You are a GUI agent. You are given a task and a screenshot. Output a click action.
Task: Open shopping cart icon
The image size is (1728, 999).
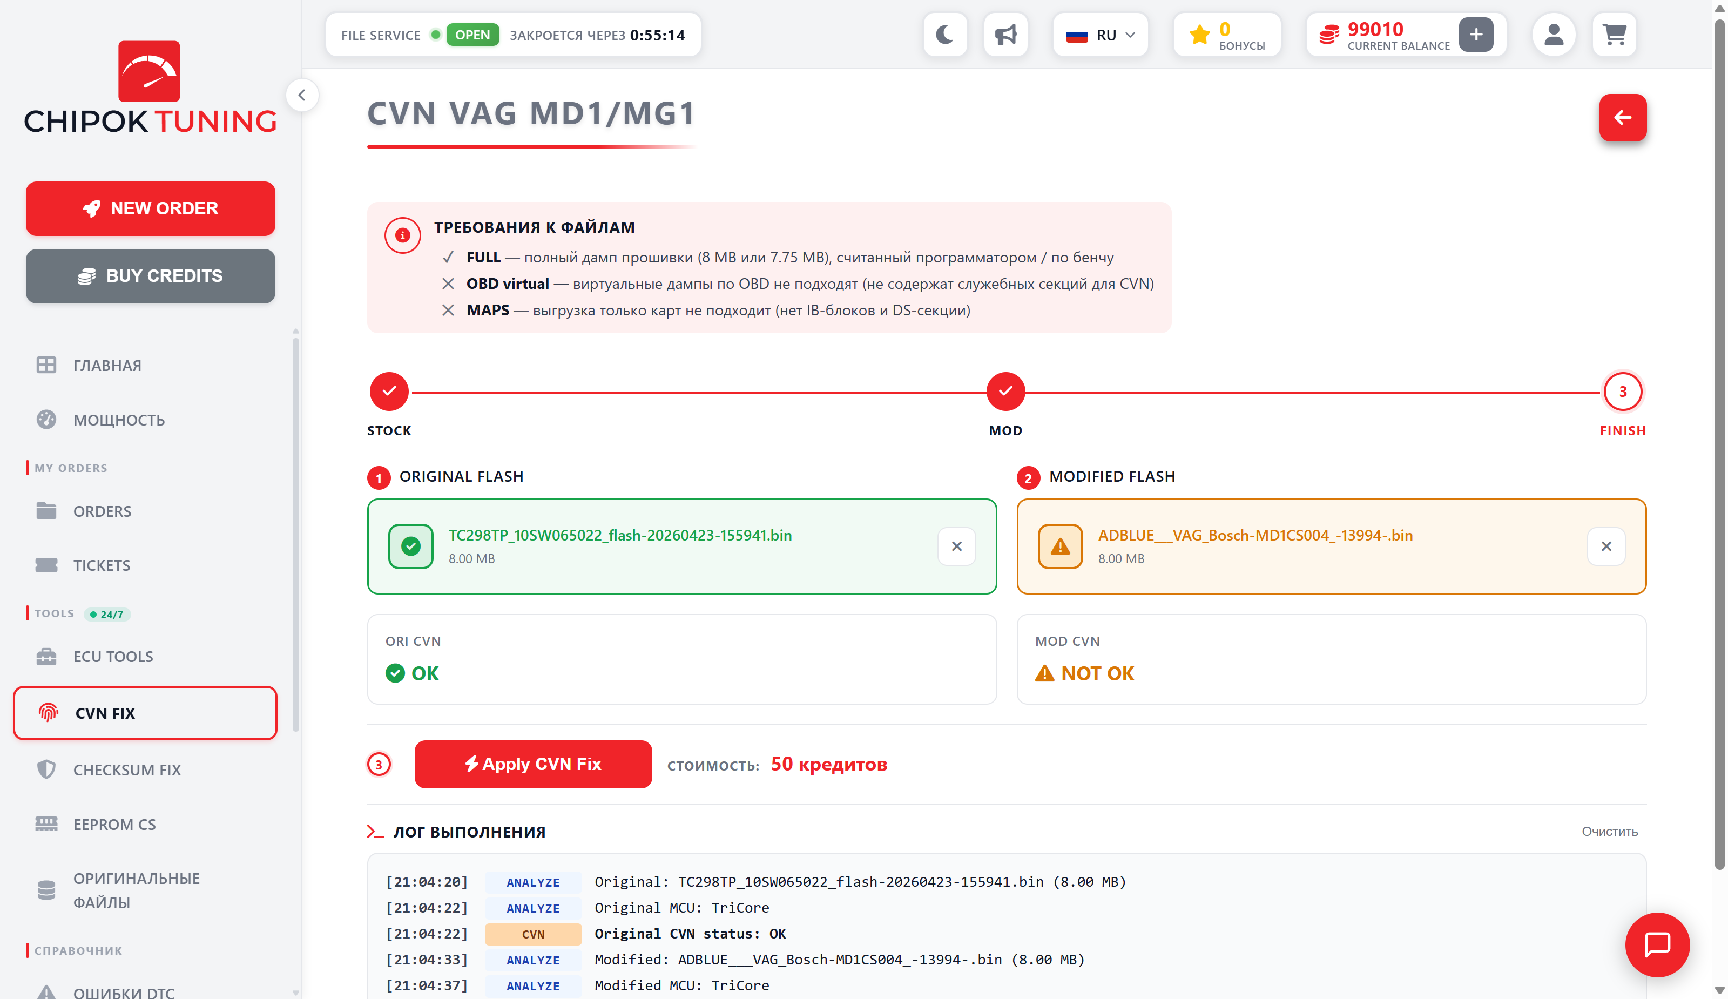coord(1614,35)
